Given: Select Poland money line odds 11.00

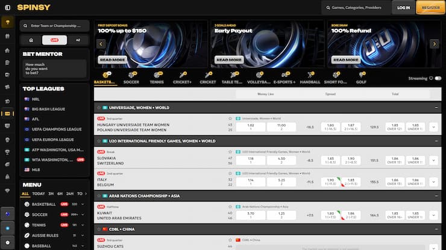Looking at the screenshot, I should click(281, 127).
